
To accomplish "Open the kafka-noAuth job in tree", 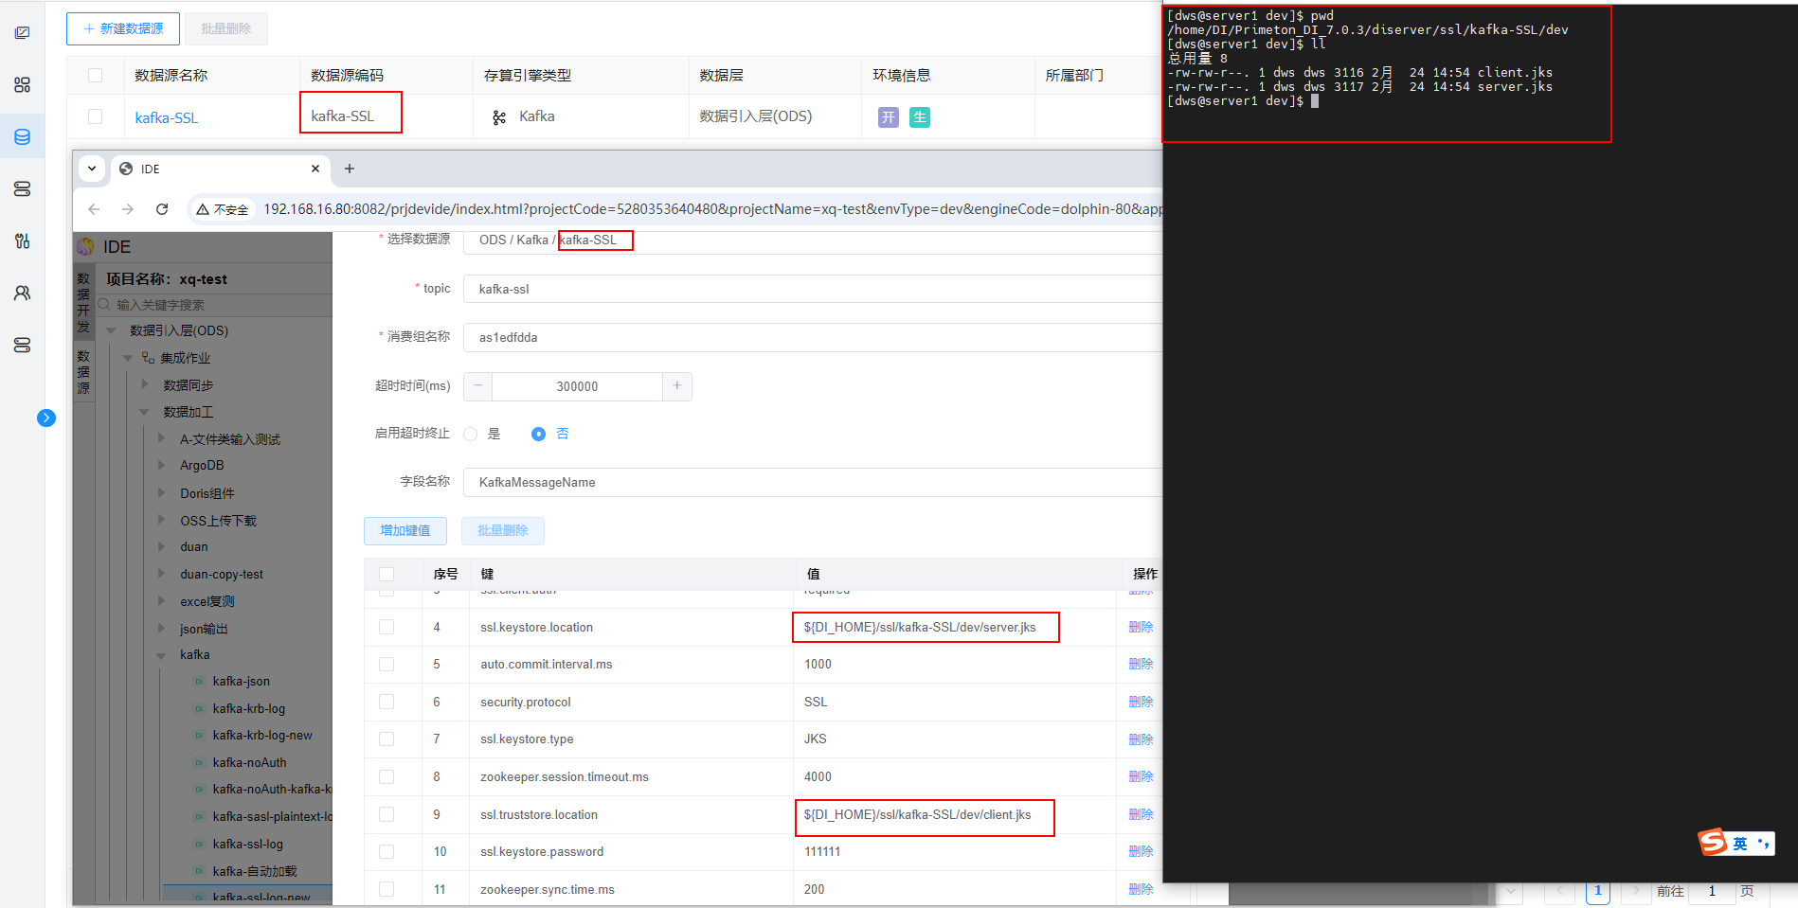I will click(x=250, y=762).
